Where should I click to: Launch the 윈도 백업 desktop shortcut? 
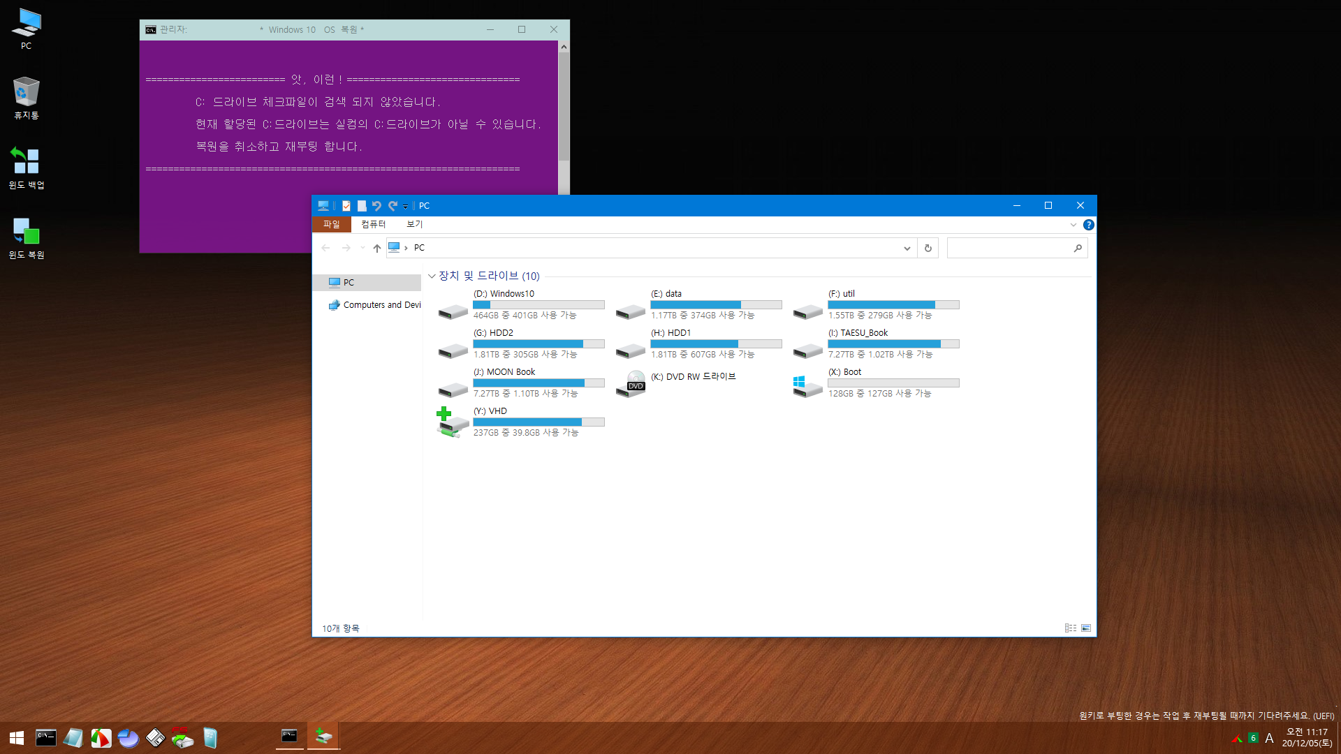tap(27, 168)
